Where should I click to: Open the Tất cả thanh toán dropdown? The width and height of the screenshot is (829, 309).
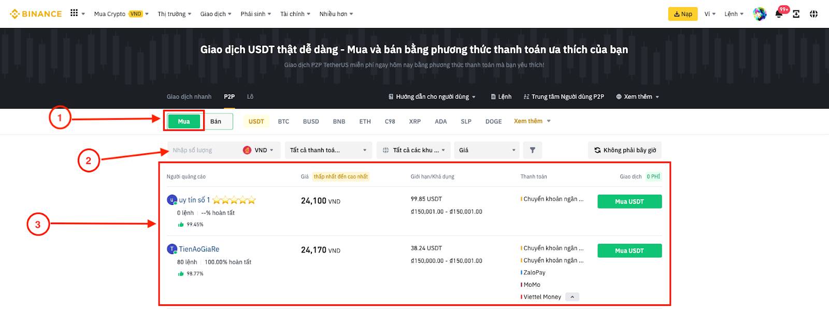(x=328, y=150)
